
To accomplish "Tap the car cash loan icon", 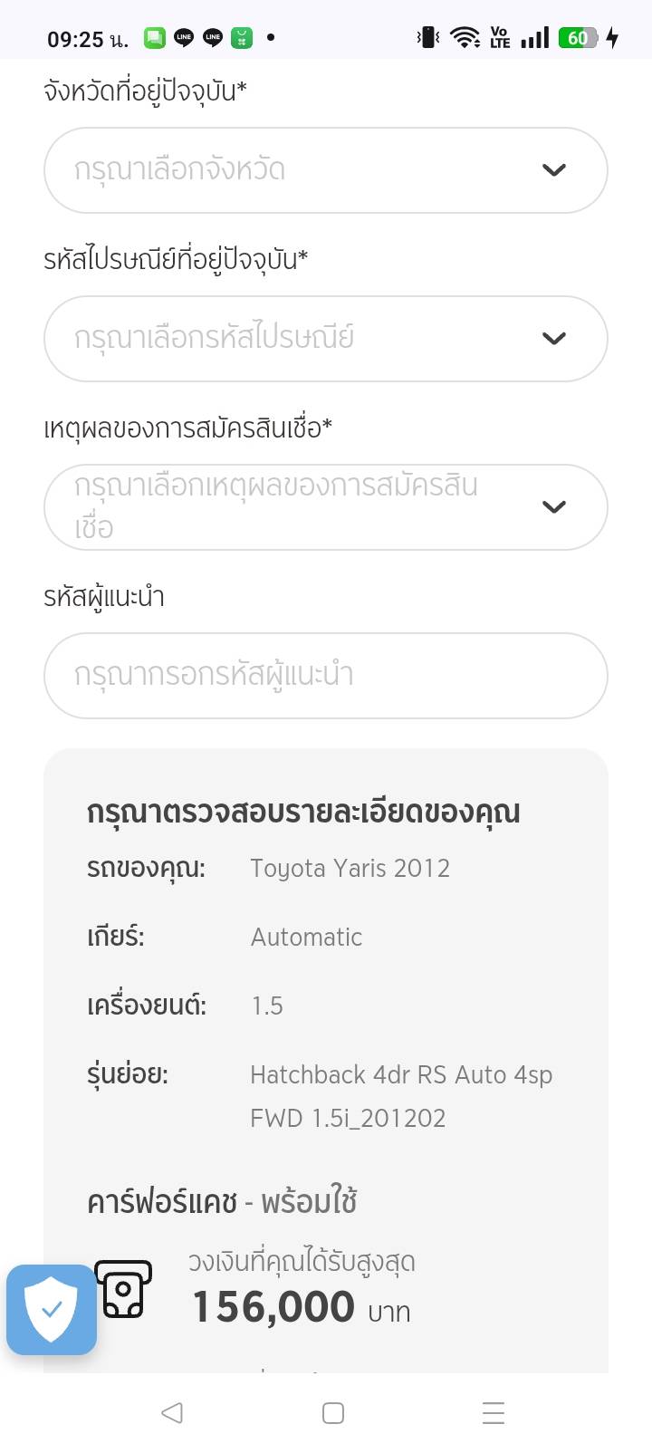I will pyautogui.click(x=123, y=1288).
